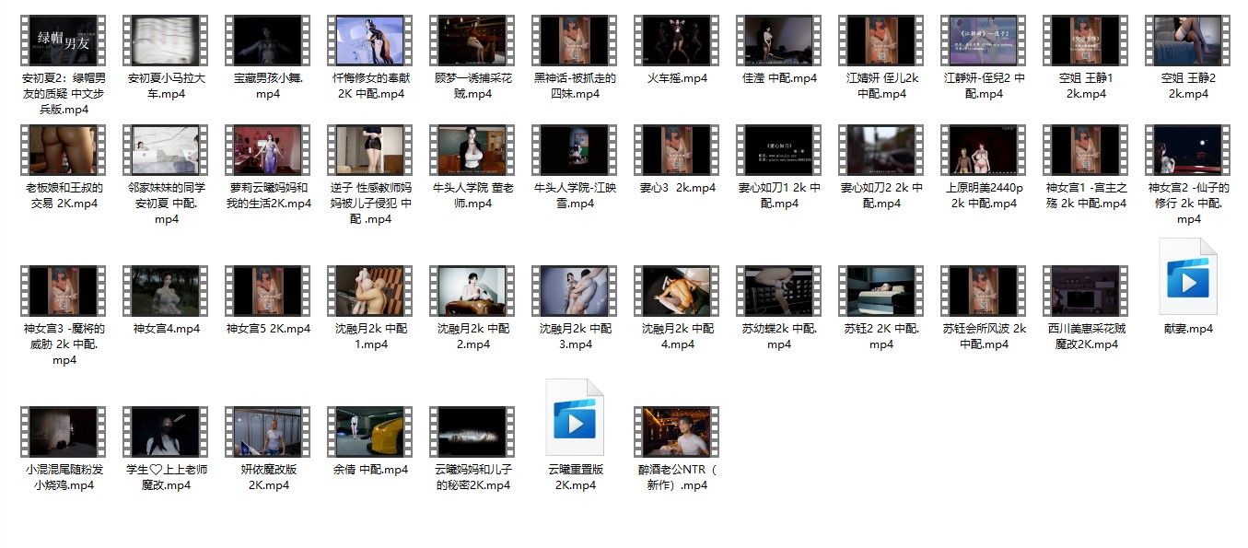1248x548 pixels.
Task: Select the 上原明美2440p 2k 中配.mp4 file
Action: tap(984, 150)
